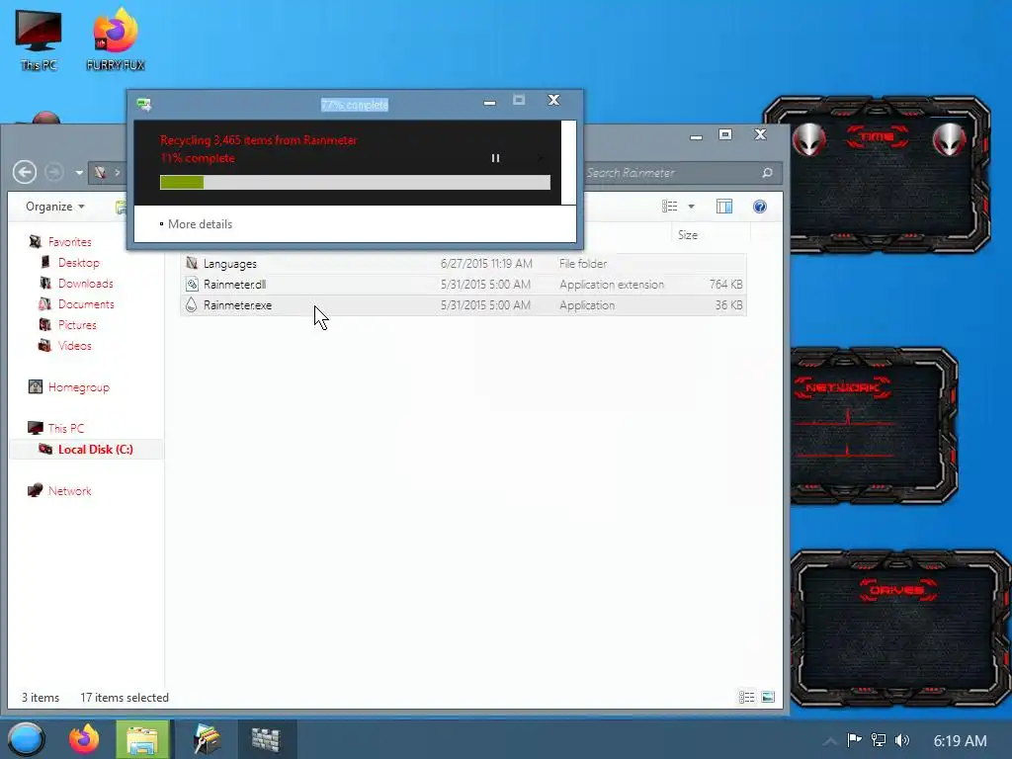Viewport: 1012px width, 759px height.
Task: Switch to large thumbnails view in status bar
Action: pos(768,697)
